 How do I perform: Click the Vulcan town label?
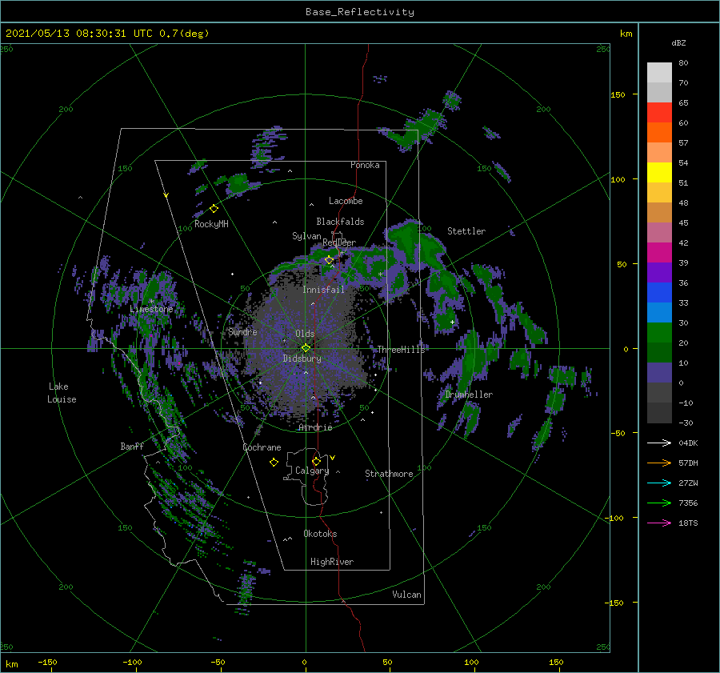click(407, 595)
